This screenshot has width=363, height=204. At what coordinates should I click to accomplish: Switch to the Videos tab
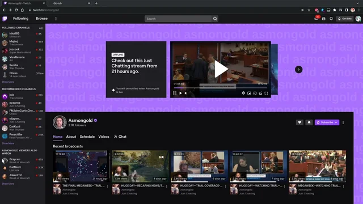104,137
